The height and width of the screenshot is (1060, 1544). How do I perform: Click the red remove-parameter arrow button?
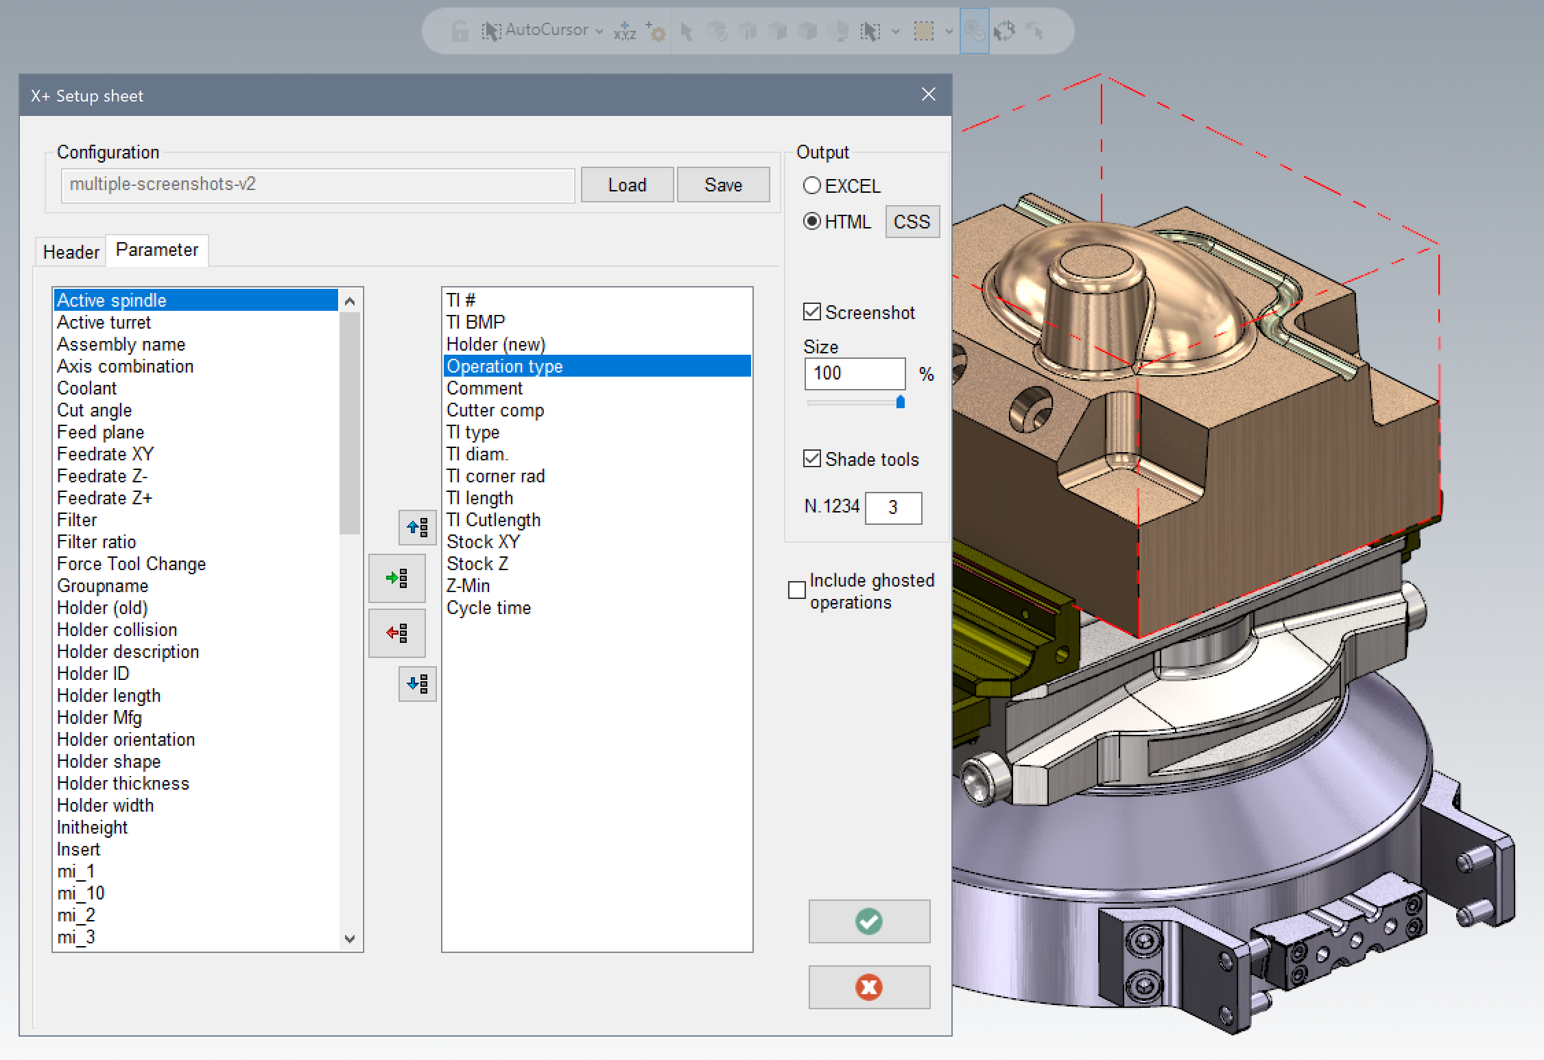[397, 633]
